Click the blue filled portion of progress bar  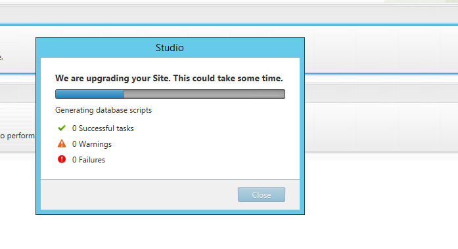[x=89, y=94]
